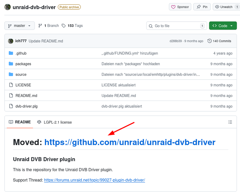Click ich777 avatar in latest commit row
Image resolution: width=240 pixels, height=196 pixels.
tap(10, 41)
